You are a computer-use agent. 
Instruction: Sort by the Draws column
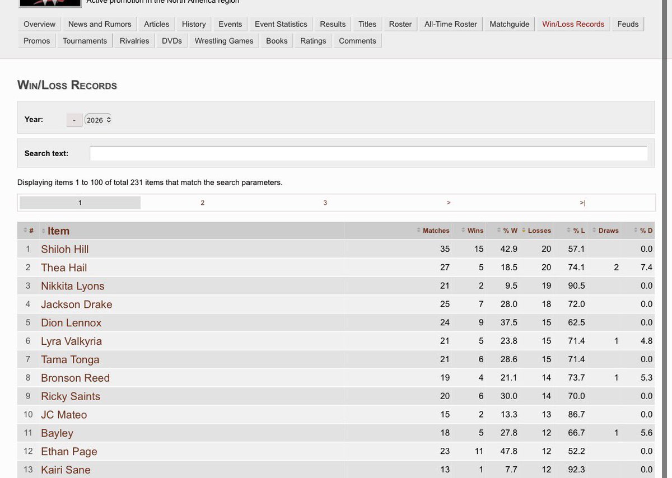click(605, 231)
